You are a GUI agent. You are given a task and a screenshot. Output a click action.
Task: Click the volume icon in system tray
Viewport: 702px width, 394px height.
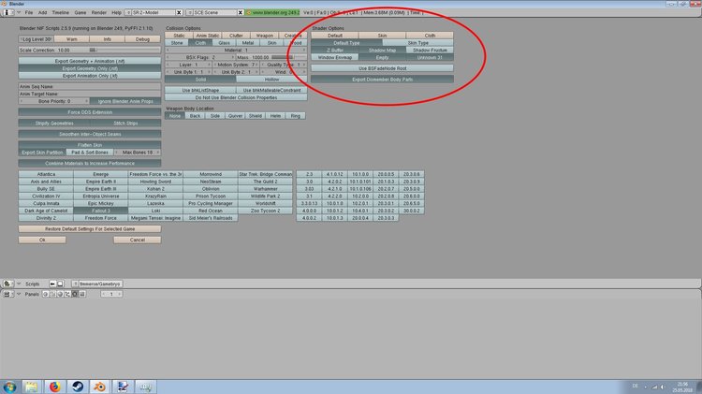click(x=663, y=387)
